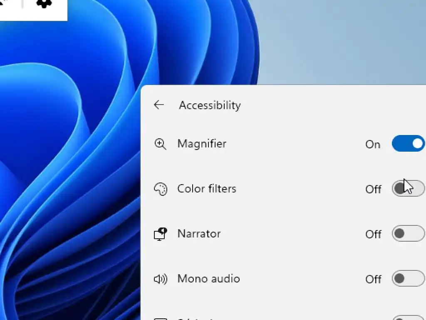The height and width of the screenshot is (320, 426).
Task: Enable the Color filters toggle
Action: click(409, 188)
